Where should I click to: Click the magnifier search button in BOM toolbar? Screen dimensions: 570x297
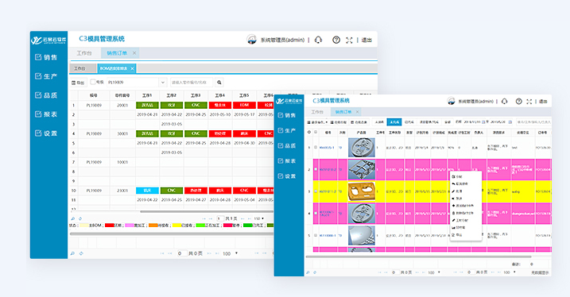[x=219, y=83]
